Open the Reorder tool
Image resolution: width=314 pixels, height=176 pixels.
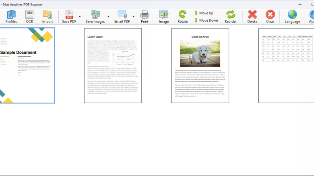231,17
